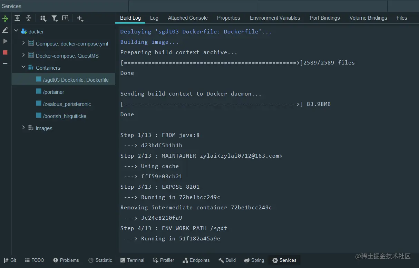Image resolution: width=419 pixels, height=268 pixels.
Task: Open the Terminal tool window
Action: tap(132, 260)
